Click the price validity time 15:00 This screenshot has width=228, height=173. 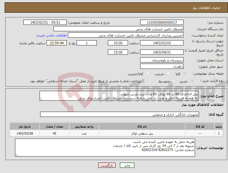(118, 52)
